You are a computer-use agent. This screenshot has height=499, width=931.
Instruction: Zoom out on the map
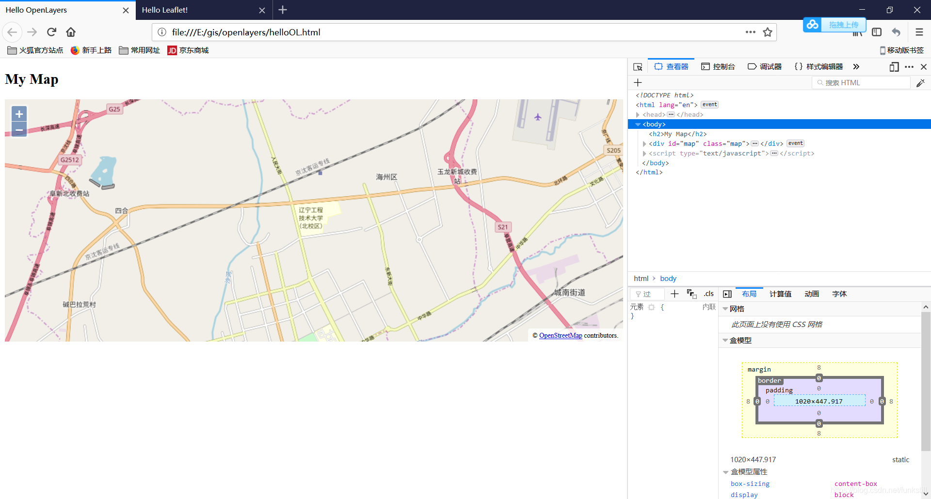[19, 129]
